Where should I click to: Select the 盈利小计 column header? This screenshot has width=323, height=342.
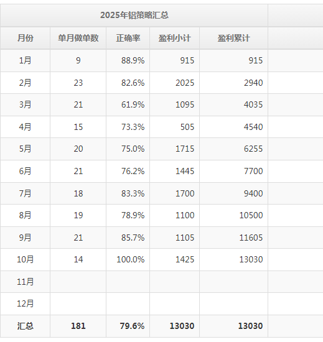(x=175, y=38)
